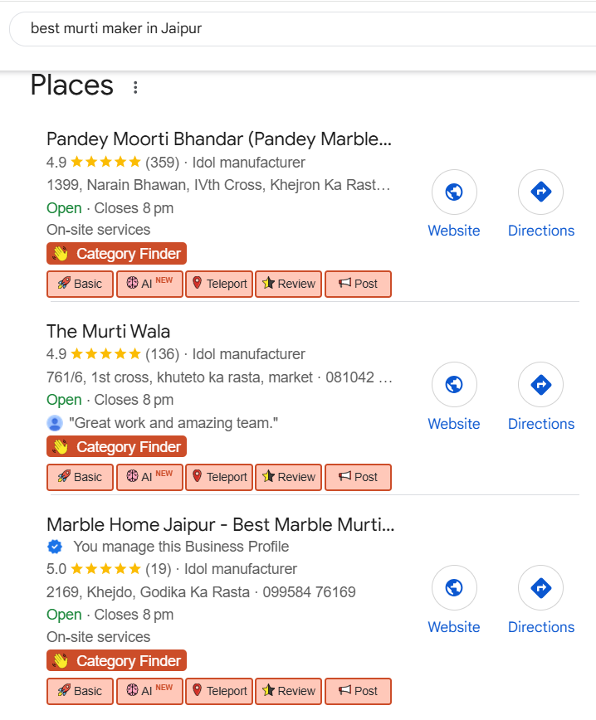This screenshot has width=596, height=720.
Task: Click Category Finder under Pandey Moorti Bhandar
Action: [116, 254]
